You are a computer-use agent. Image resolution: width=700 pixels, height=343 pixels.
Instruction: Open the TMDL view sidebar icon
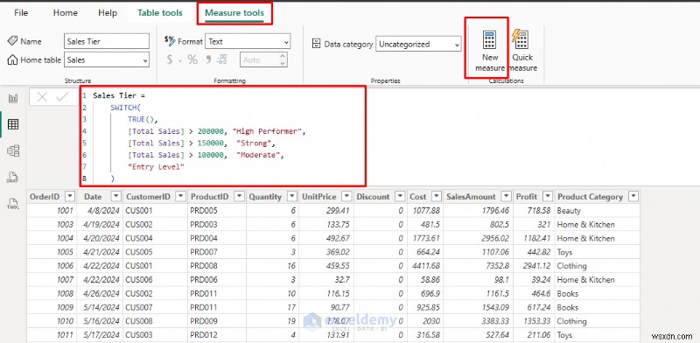point(13,204)
